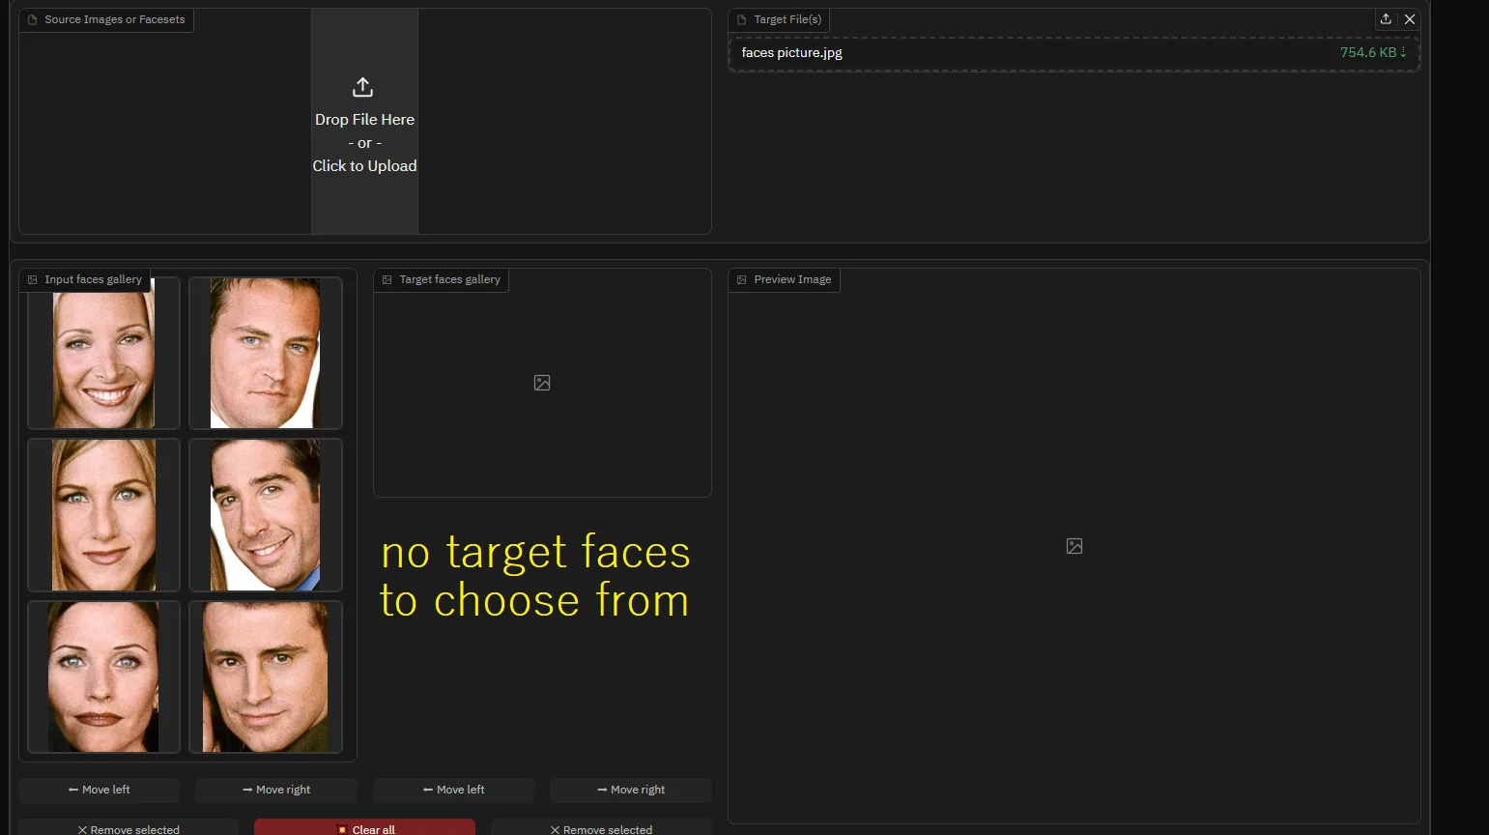
Task: Select the middle-left blonde woman's face thumbnail
Action: coord(103,515)
